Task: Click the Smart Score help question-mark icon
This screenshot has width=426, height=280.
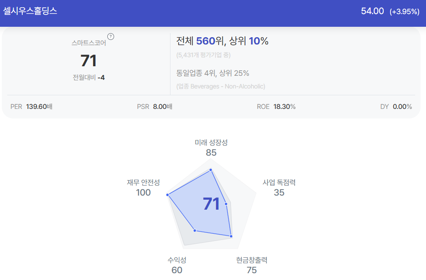Action: [110, 36]
